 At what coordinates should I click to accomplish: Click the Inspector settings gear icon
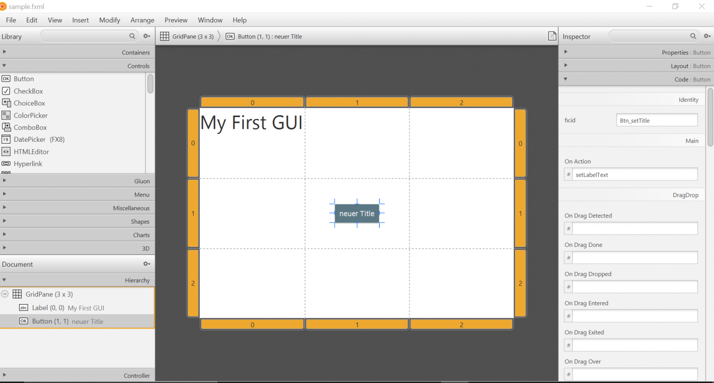point(707,36)
